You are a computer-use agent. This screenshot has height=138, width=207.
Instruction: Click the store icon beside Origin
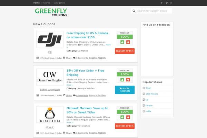click(144, 88)
